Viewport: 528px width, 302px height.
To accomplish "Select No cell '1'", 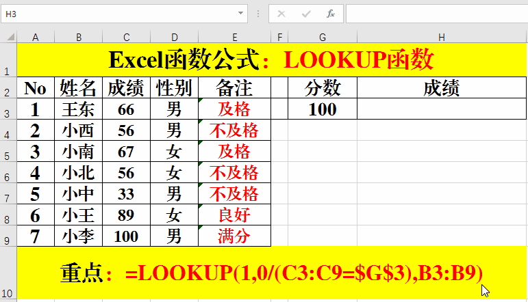I will pos(36,109).
